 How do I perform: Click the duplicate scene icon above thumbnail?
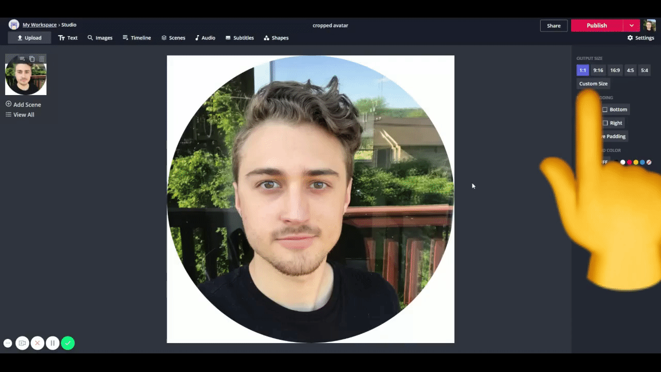(x=32, y=59)
